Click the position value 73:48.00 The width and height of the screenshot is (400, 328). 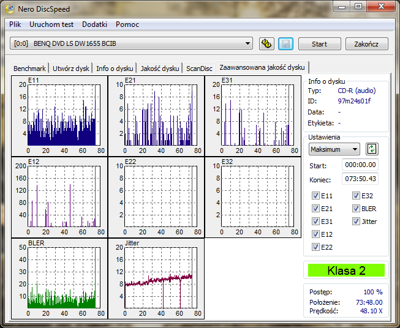(x=369, y=302)
